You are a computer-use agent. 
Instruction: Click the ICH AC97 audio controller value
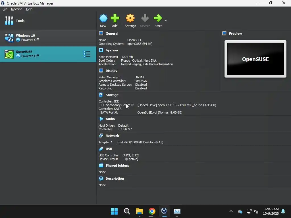point(125,129)
